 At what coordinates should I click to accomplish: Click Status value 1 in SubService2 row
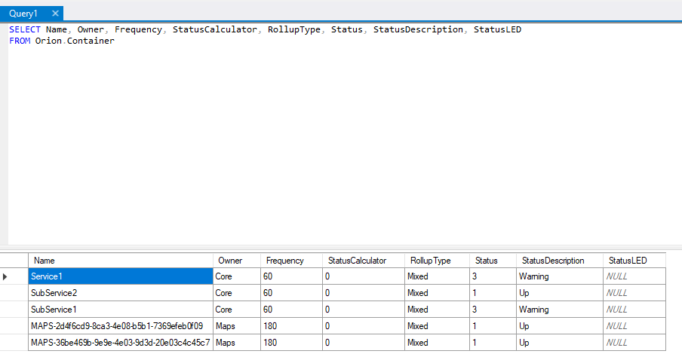(493, 293)
